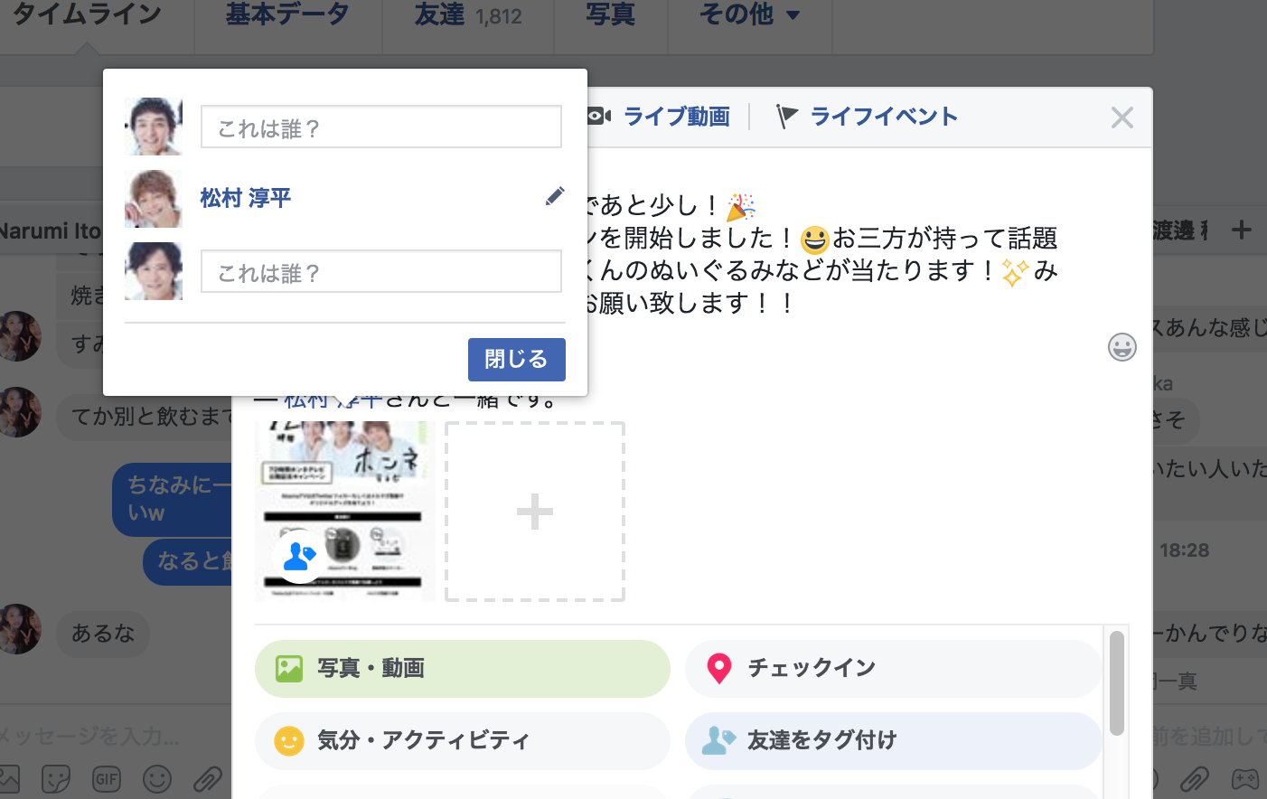Viewport: 1267px width, 799px height.
Task: Click the live video camera icon
Action: [x=599, y=117]
